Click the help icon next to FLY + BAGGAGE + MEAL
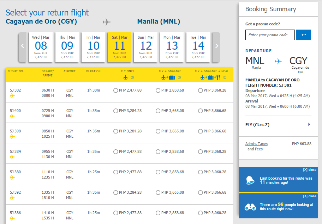Image resolution: width=322 pixels, height=224 pixels. (225, 77)
